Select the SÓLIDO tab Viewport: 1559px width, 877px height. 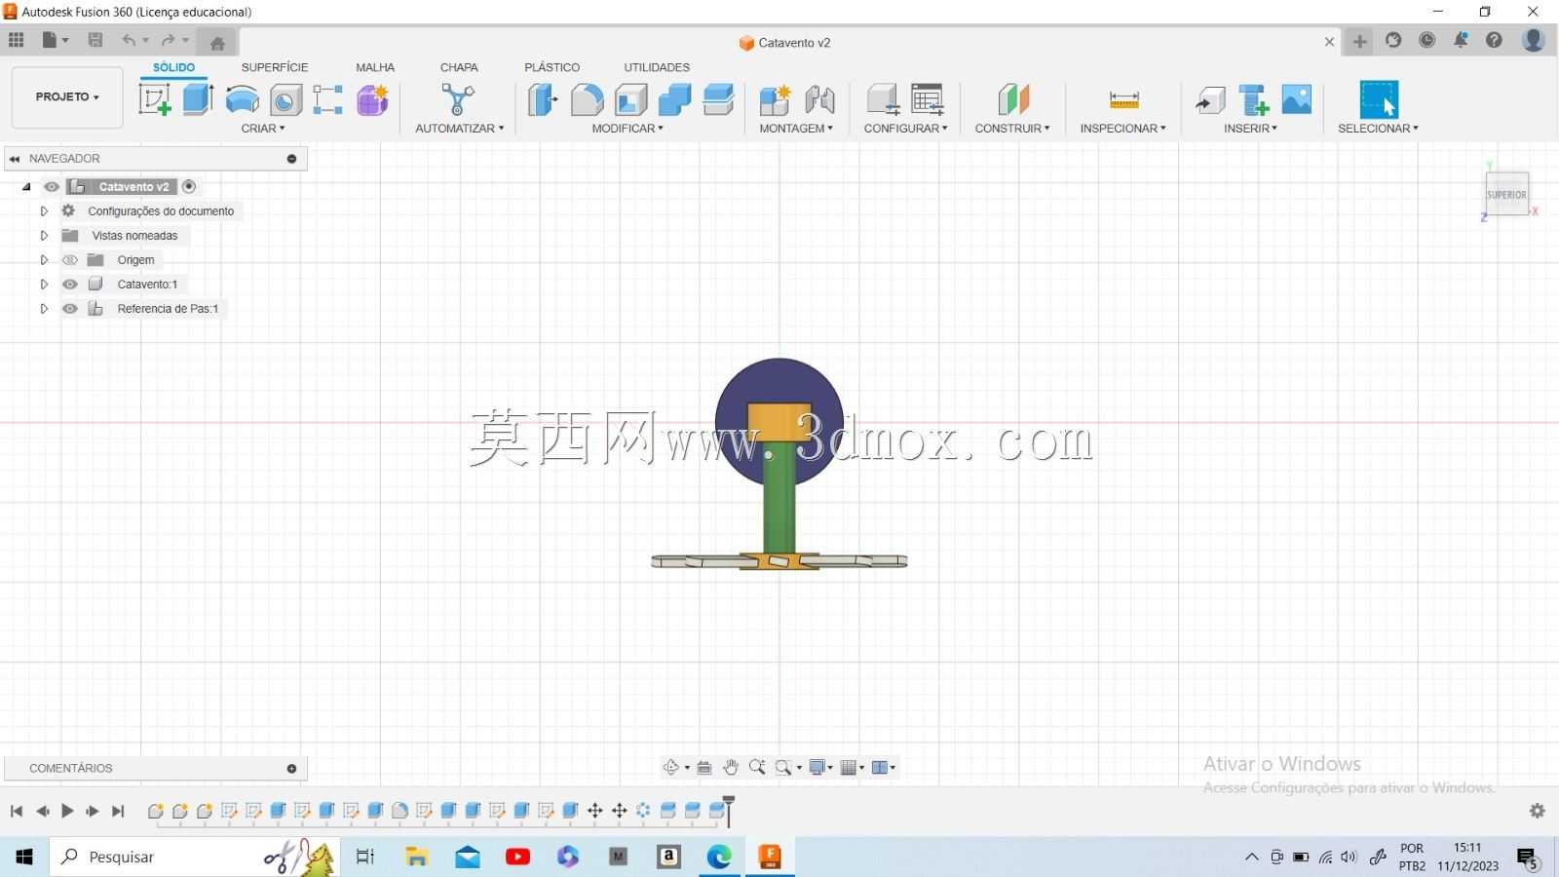[173, 67]
